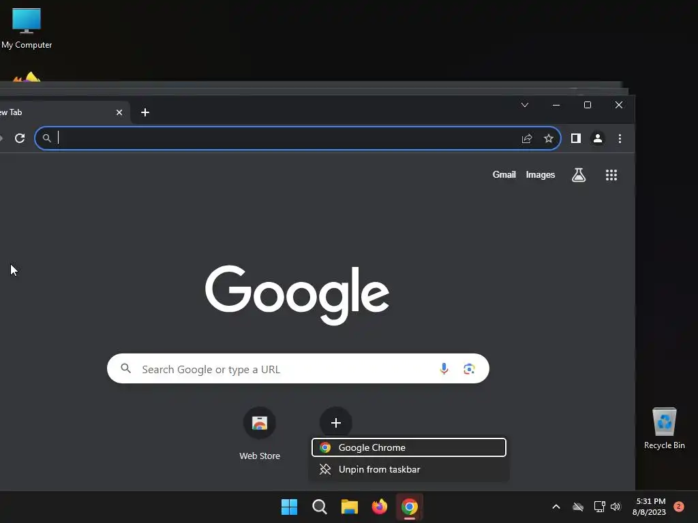Show hidden system tray icons
Image resolution: width=698 pixels, height=523 pixels.
[556, 507]
